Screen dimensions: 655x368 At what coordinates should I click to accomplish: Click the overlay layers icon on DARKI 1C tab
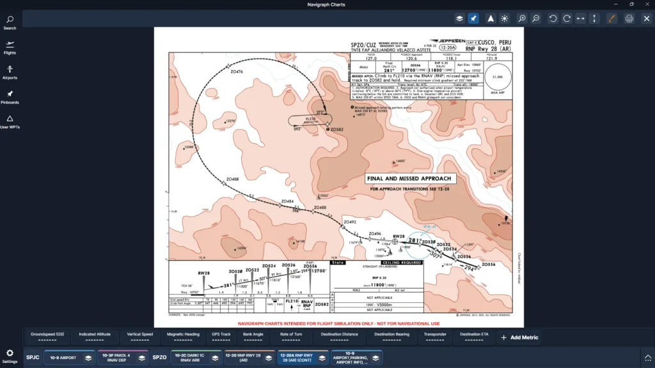click(215, 358)
